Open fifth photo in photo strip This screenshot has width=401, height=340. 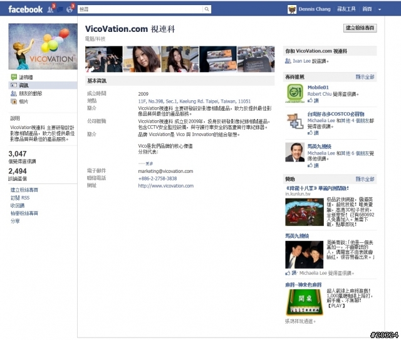coord(256,59)
